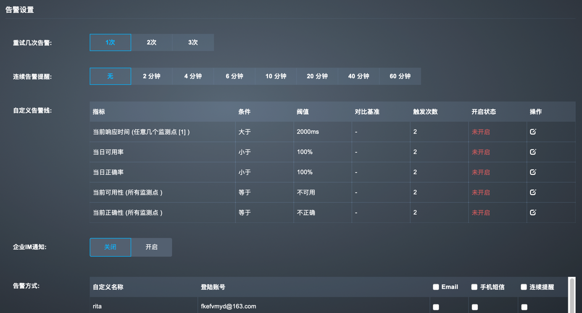Set continuous alert reminder to 无
The height and width of the screenshot is (313, 582).
(110, 76)
